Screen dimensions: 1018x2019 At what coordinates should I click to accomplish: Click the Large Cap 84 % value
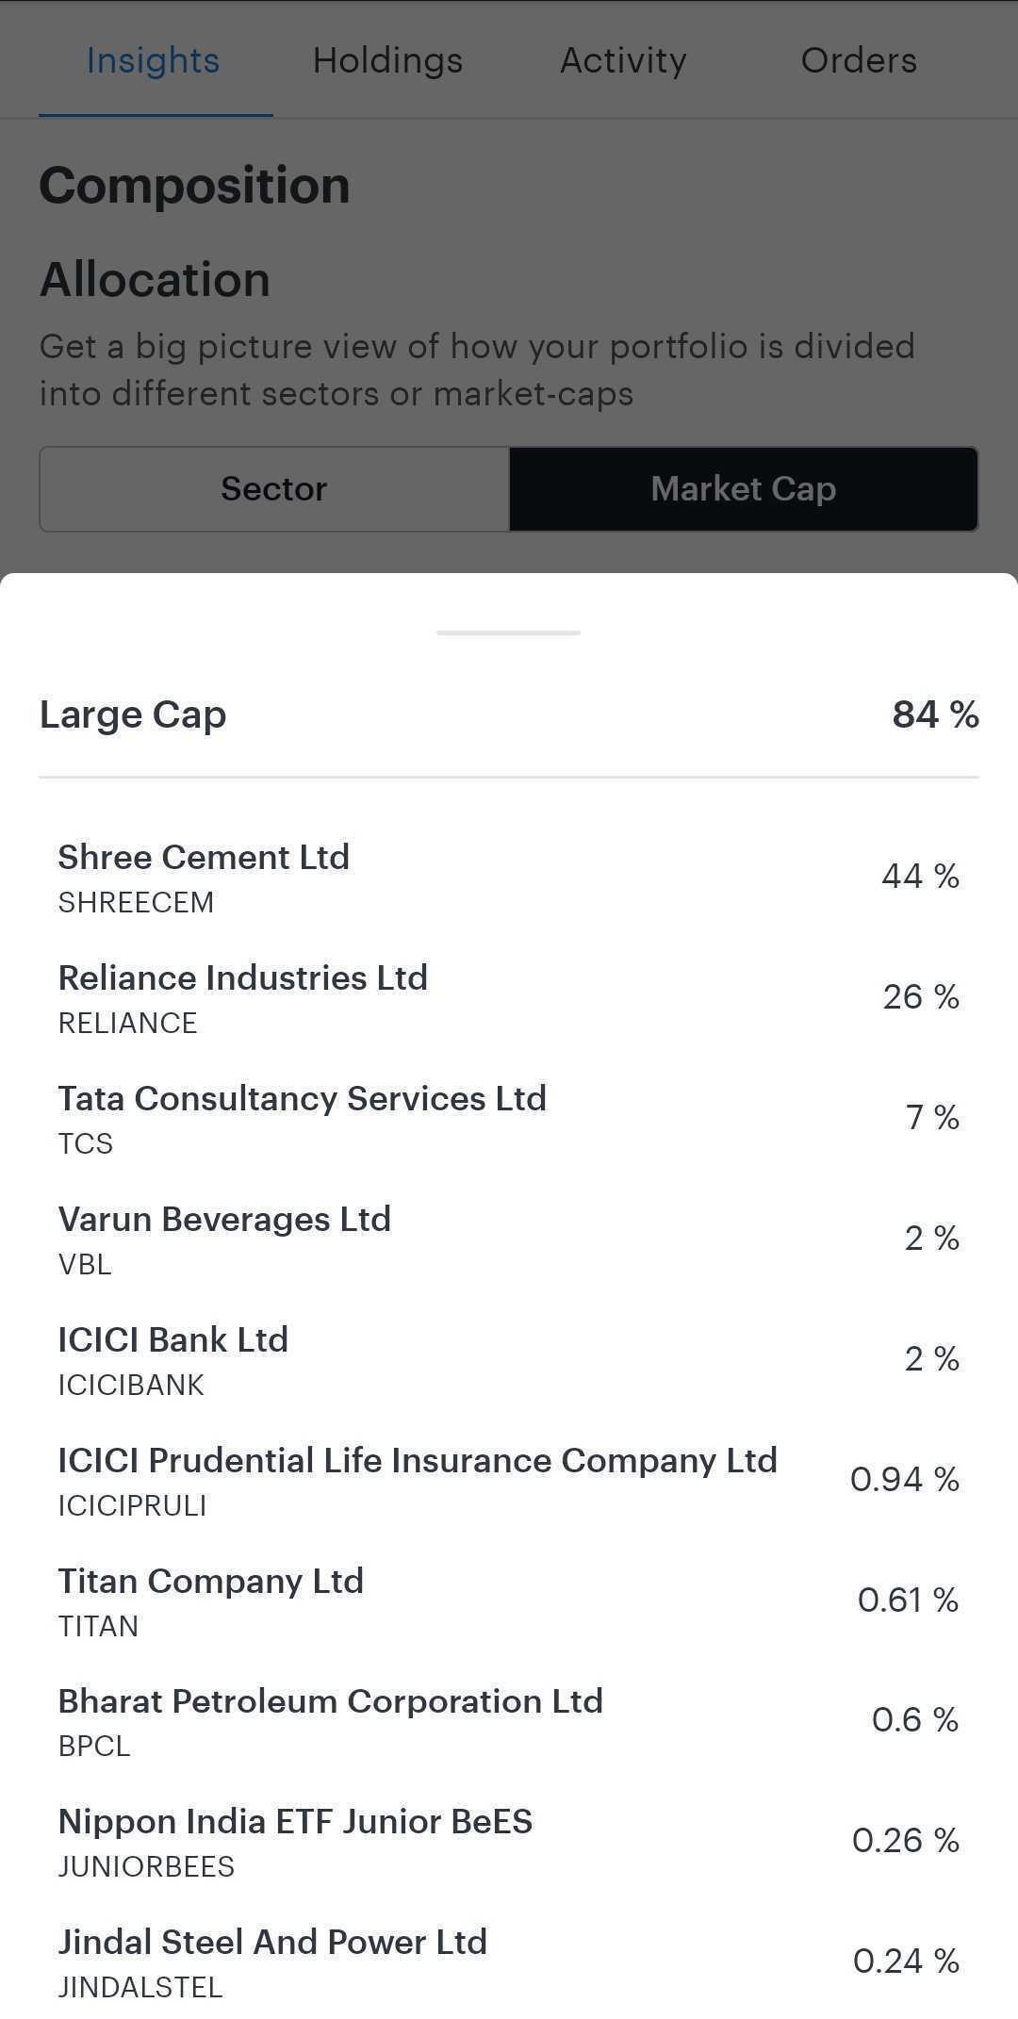coord(935,714)
